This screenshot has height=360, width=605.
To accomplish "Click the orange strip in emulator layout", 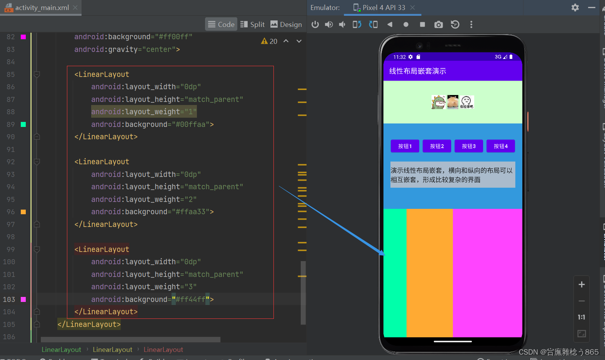I will point(430,273).
